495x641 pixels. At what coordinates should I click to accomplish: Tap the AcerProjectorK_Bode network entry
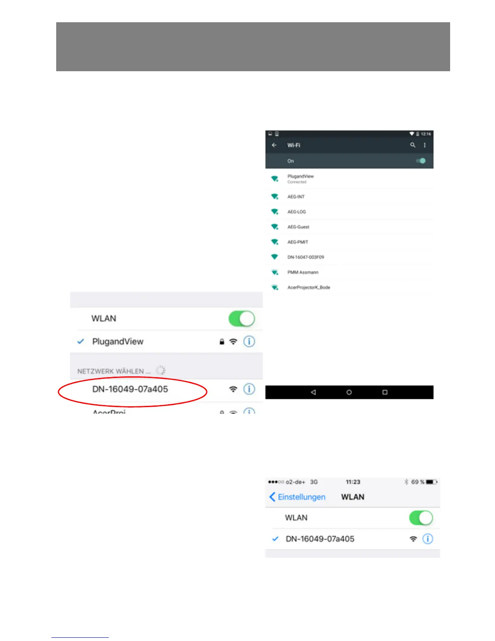coord(349,287)
